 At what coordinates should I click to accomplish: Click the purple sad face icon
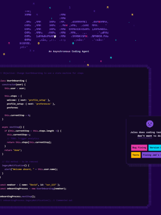150,124
